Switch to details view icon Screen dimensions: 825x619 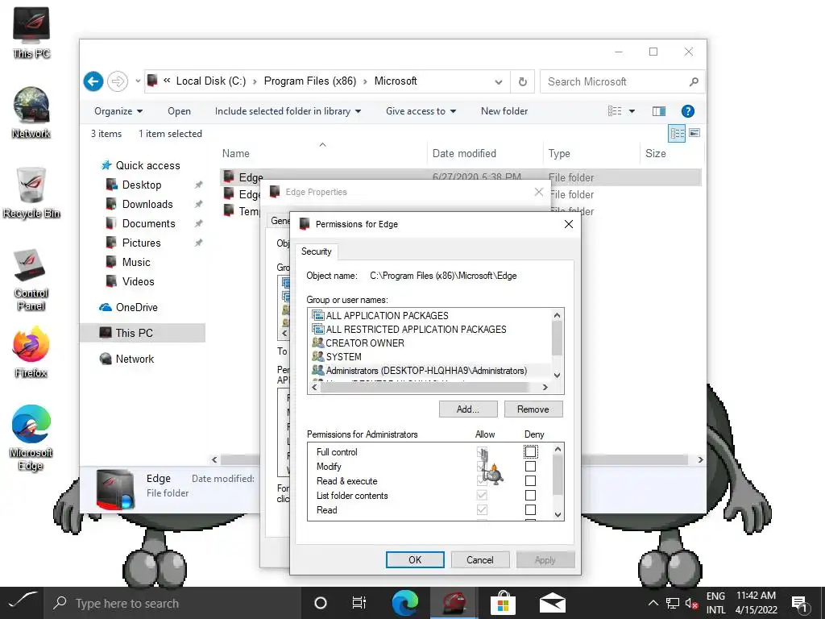click(x=677, y=133)
